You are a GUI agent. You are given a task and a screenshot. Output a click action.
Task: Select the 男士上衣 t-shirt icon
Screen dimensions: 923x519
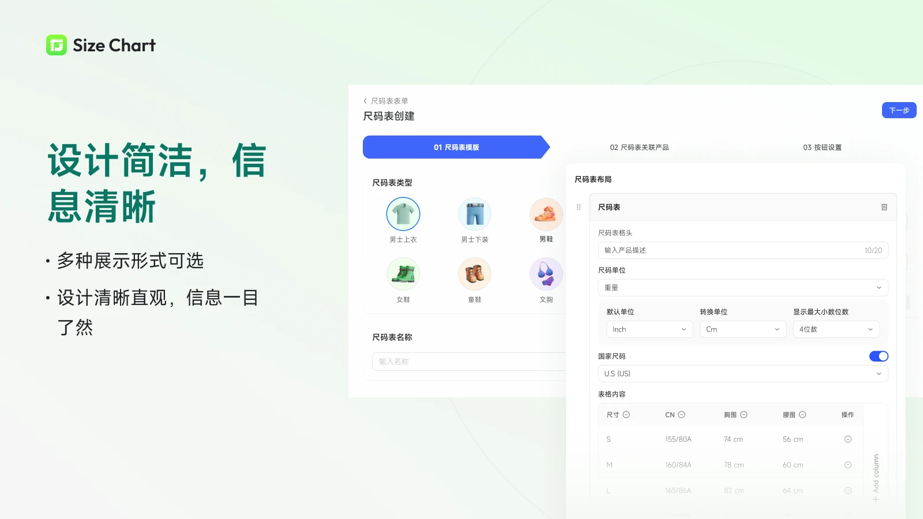(403, 214)
